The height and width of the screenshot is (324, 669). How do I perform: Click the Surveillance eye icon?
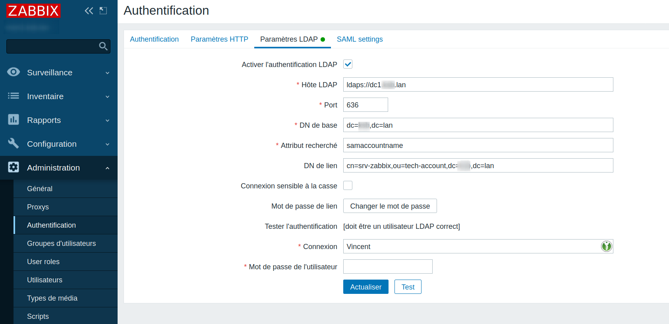pos(14,72)
